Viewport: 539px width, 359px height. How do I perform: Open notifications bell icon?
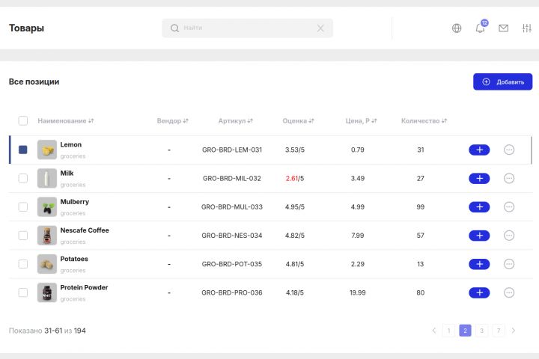(x=480, y=28)
